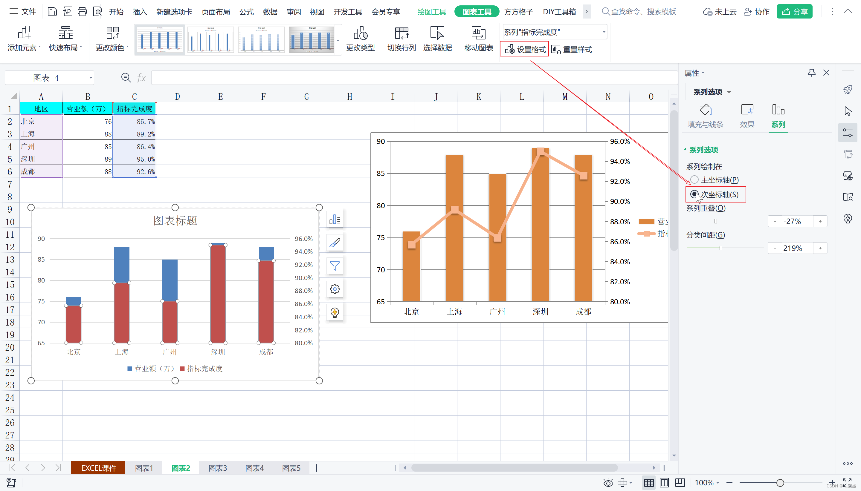The image size is (861, 491).
Task: Click chart filter funnel side button
Action: [335, 266]
